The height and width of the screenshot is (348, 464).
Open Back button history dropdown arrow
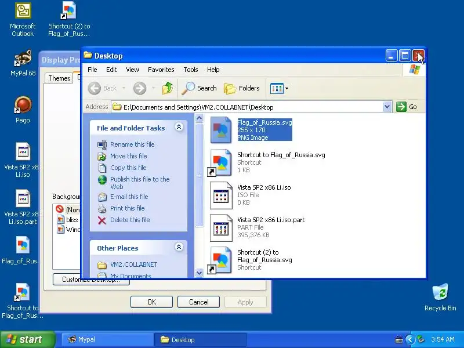coord(124,88)
